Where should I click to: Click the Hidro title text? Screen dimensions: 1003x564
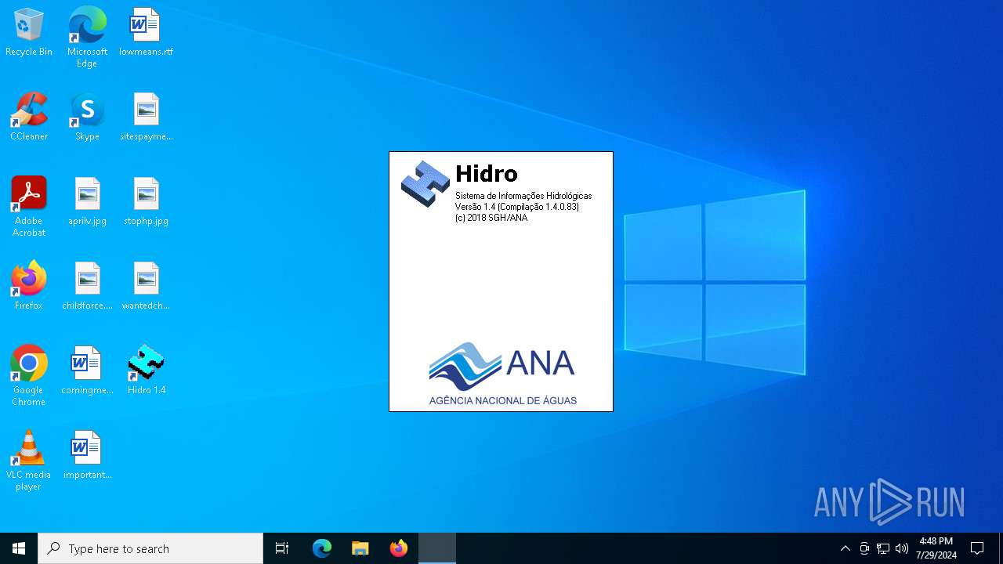tap(487, 173)
